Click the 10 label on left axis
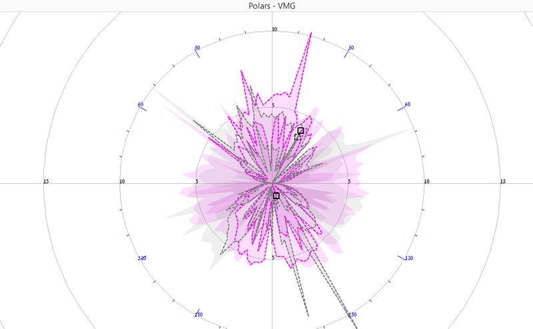Viewport: 533px width, 329px height. click(122, 182)
